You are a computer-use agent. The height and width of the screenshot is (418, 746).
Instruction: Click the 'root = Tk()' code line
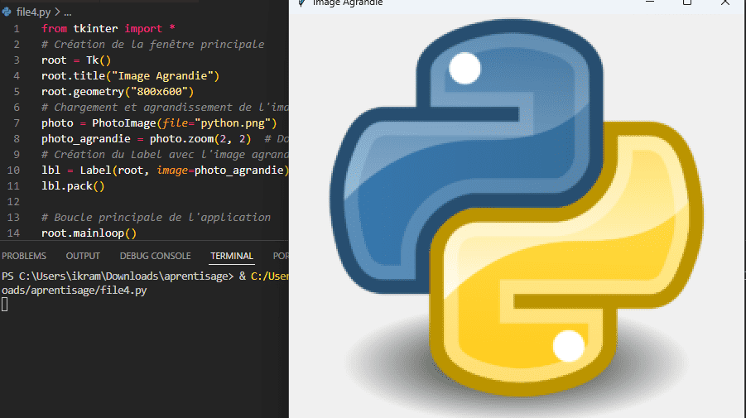pyautogui.click(x=76, y=60)
